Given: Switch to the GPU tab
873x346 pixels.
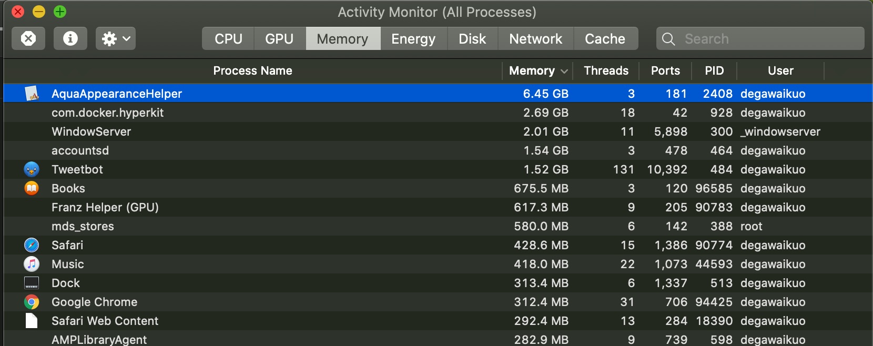Looking at the screenshot, I should click(x=279, y=39).
